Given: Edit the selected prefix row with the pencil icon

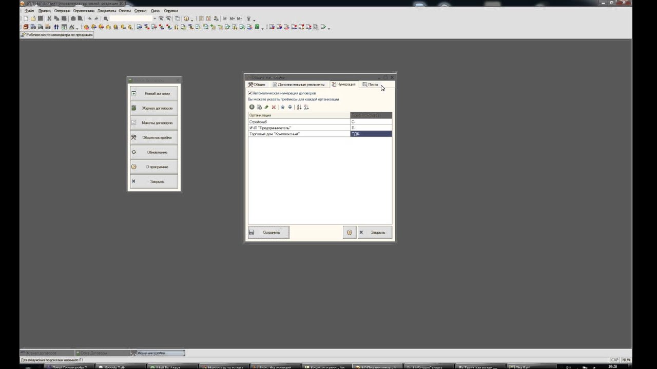Looking at the screenshot, I should coord(266,107).
